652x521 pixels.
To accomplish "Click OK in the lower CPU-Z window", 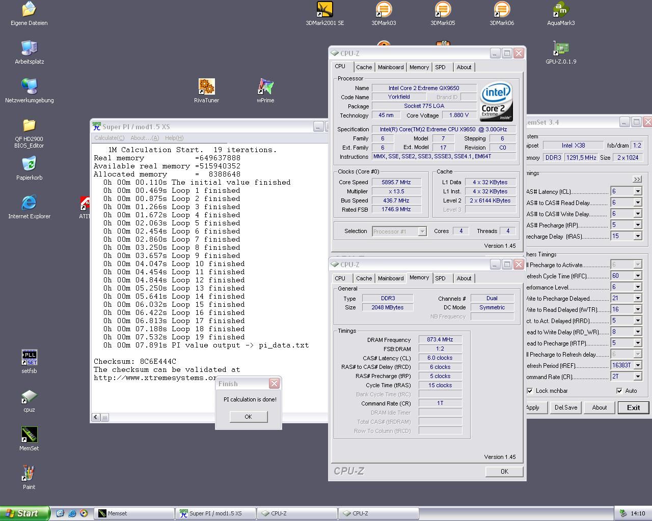I will click(504, 472).
